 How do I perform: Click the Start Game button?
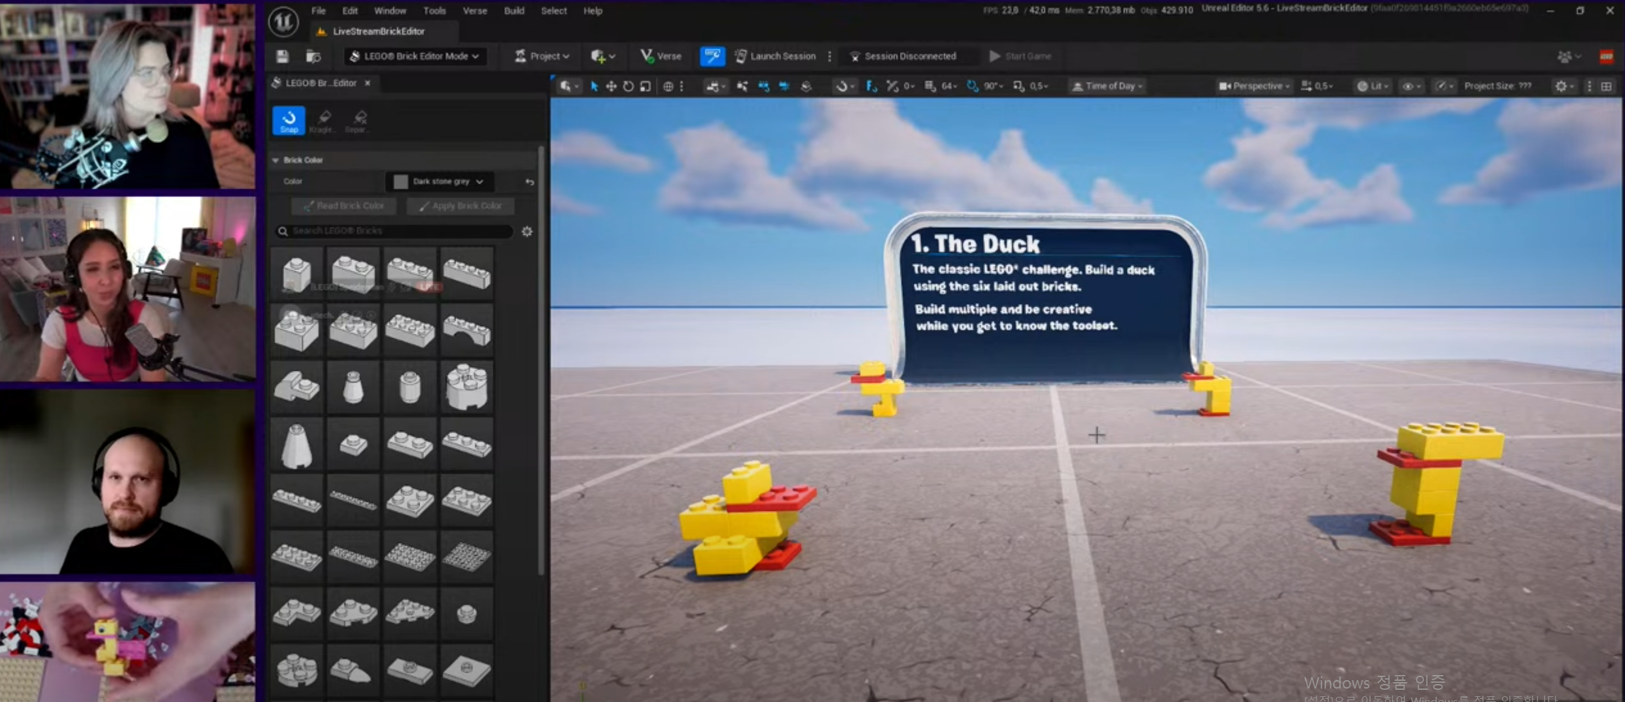click(1020, 56)
